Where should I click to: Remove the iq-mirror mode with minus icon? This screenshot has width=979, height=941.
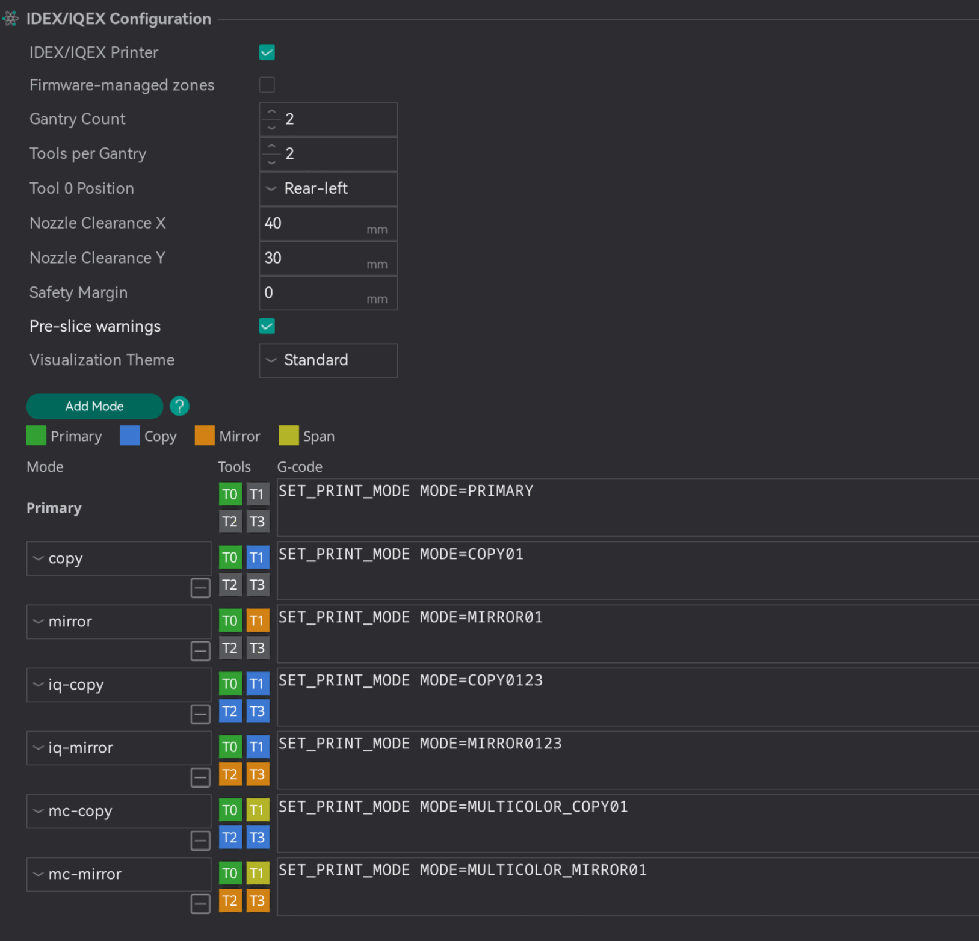(200, 777)
